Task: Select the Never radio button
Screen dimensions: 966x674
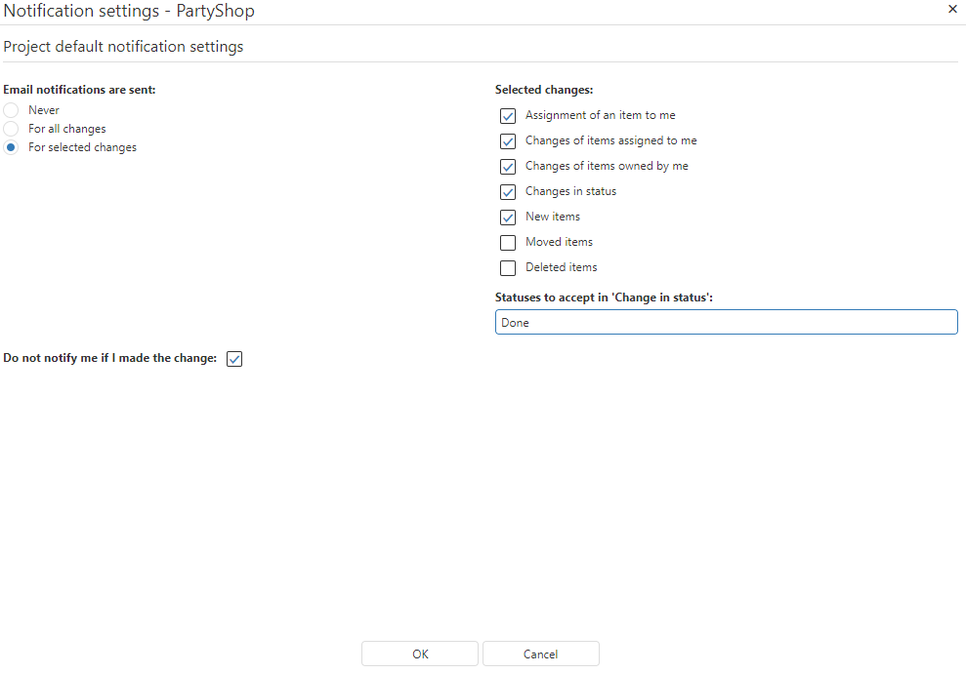Action: [11, 110]
